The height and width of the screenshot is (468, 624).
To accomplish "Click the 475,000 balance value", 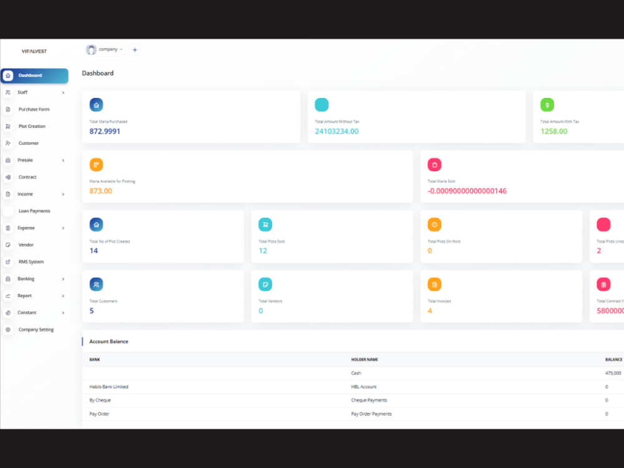I will [613, 373].
